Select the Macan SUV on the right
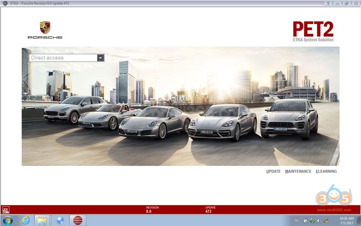361x226 pixels. (x=289, y=119)
